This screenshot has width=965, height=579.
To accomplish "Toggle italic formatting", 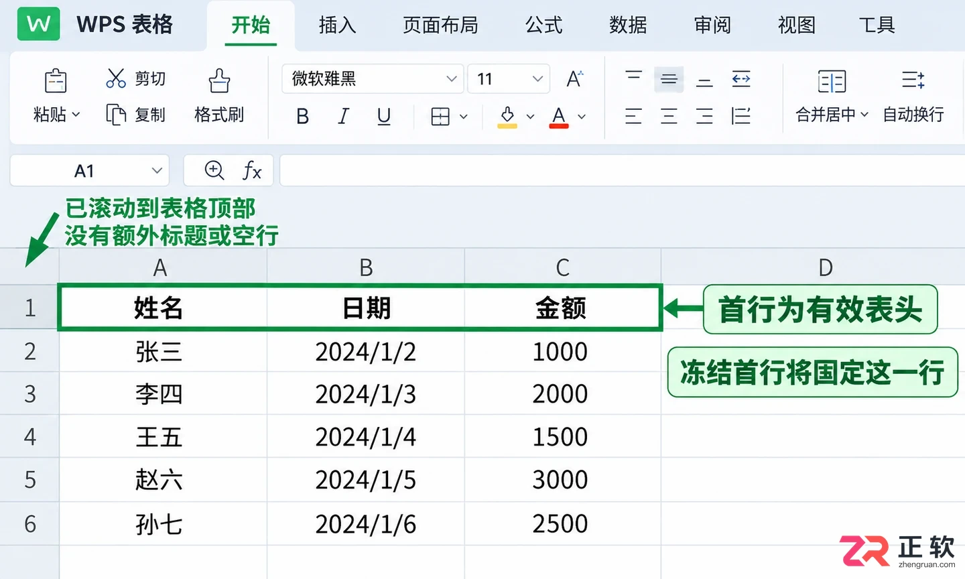I will (x=343, y=117).
